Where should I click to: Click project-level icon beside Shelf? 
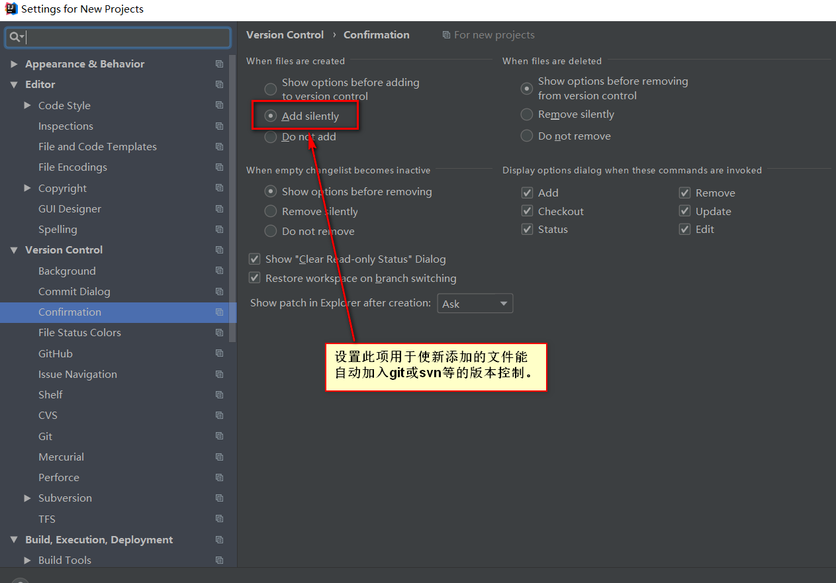click(x=219, y=394)
